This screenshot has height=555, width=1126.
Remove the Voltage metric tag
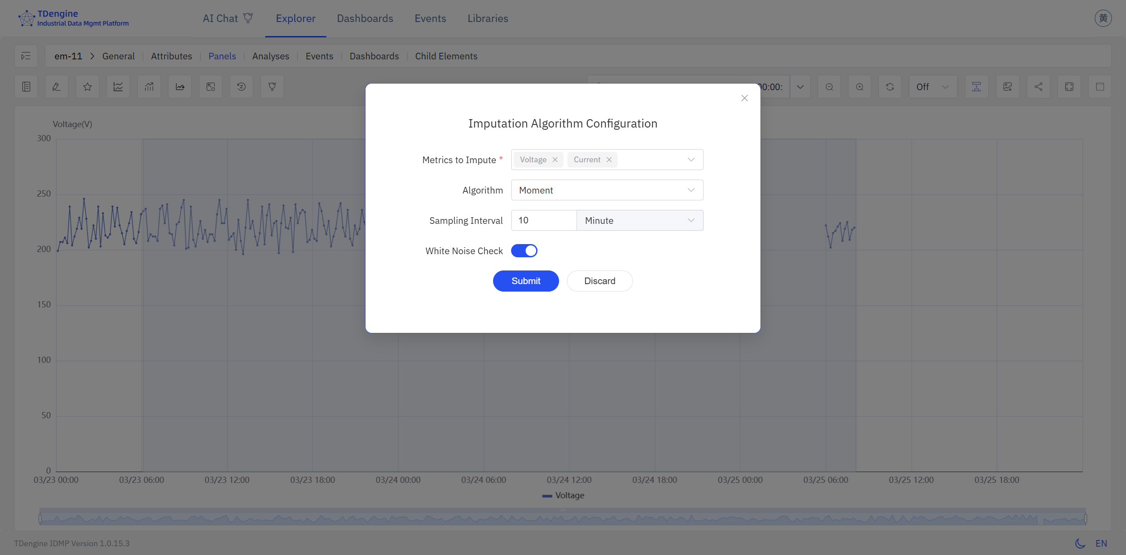coord(555,160)
